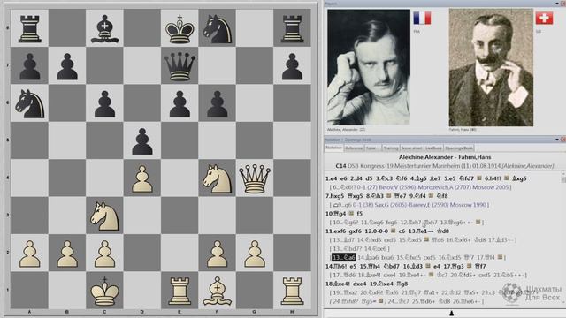Screen dimensions: 566x318
Task: Select the white knight on f4
Action: click(x=217, y=178)
